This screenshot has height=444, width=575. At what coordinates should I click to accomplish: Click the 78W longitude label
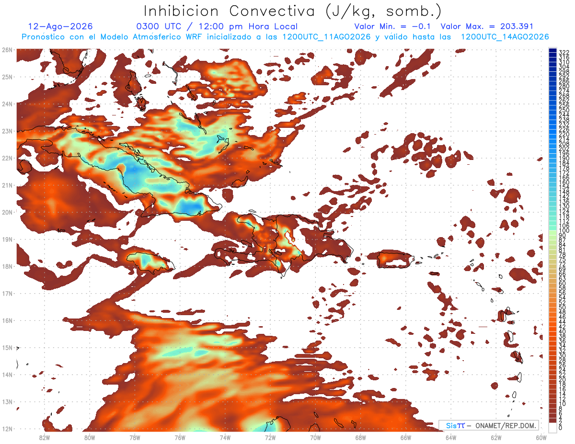[x=135, y=437]
